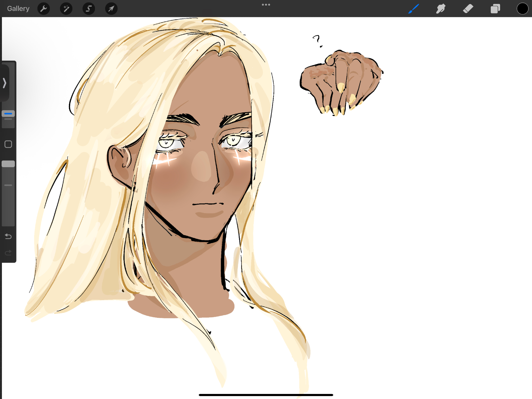Open the Actions wrench menu

pyautogui.click(x=44, y=9)
